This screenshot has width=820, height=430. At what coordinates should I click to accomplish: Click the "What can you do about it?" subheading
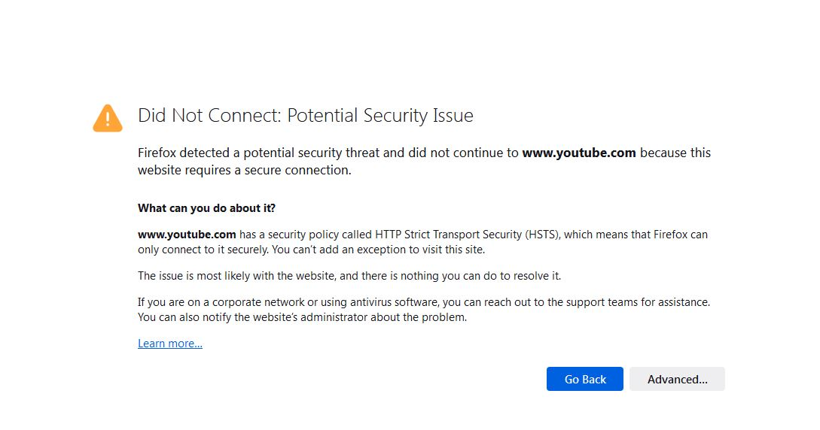pos(206,208)
